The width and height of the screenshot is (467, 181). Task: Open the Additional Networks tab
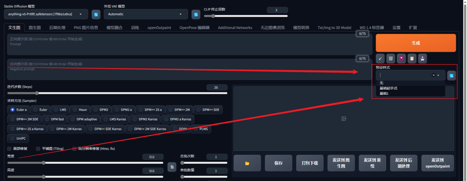(x=235, y=28)
